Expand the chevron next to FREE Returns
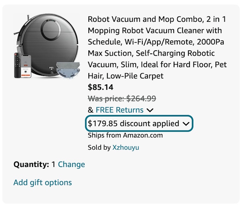 pos(150,110)
